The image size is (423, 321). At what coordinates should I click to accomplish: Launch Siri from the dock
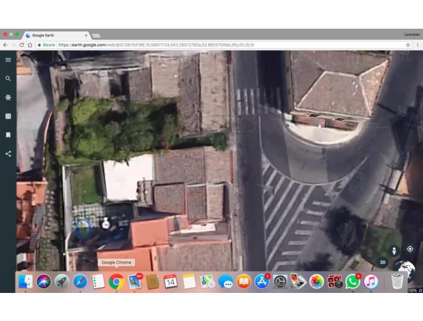point(44,282)
